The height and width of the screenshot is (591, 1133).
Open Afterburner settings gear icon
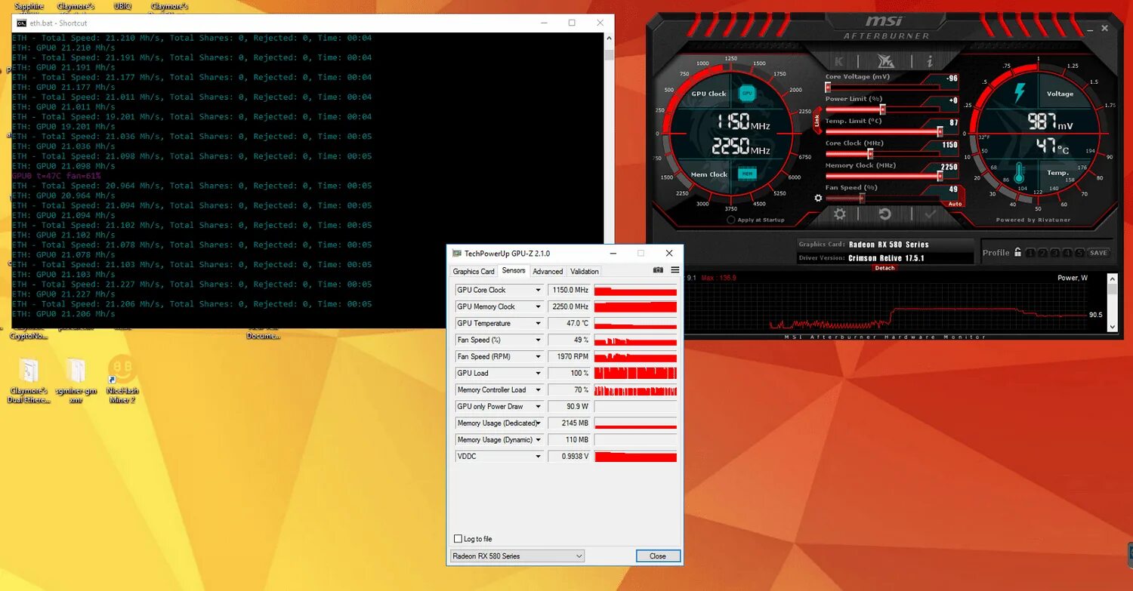point(839,214)
